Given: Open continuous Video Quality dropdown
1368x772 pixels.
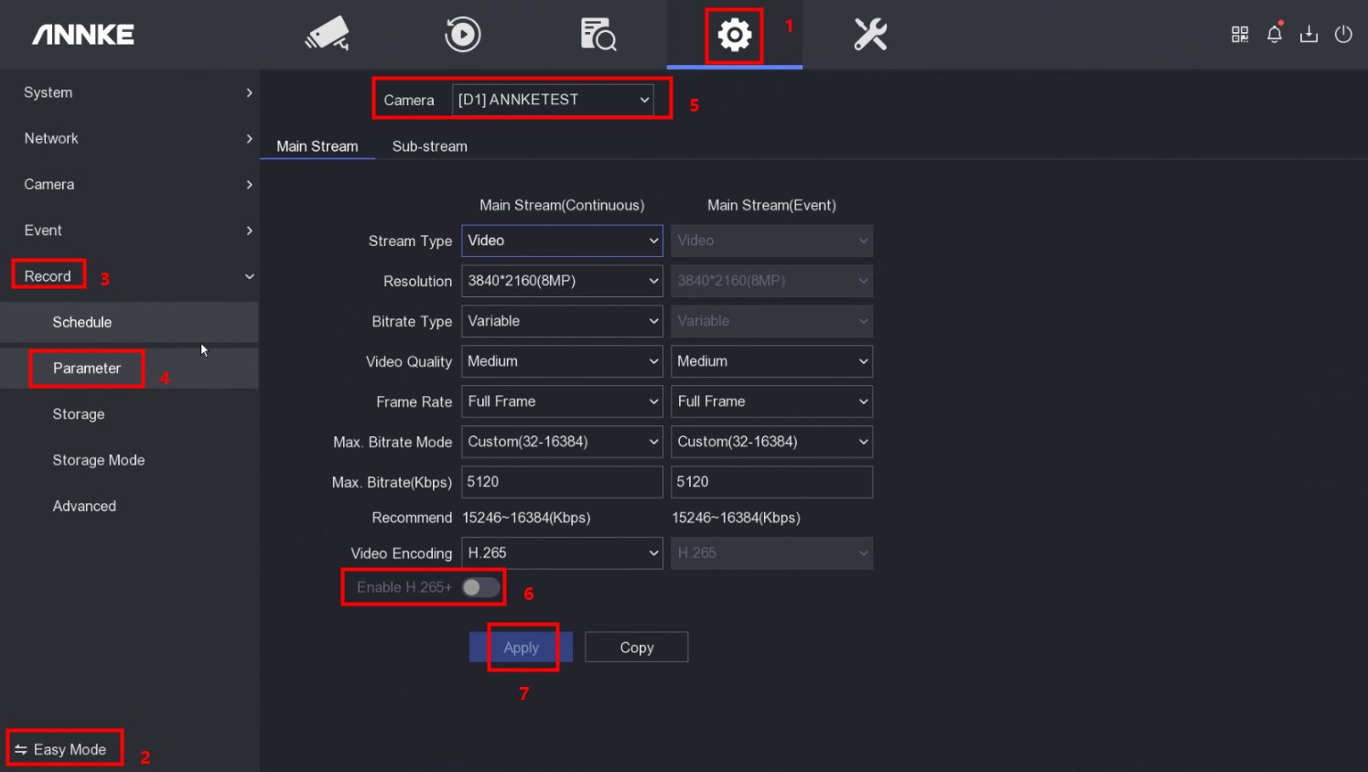Looking at the screenshot, I should tap(562, 361).
